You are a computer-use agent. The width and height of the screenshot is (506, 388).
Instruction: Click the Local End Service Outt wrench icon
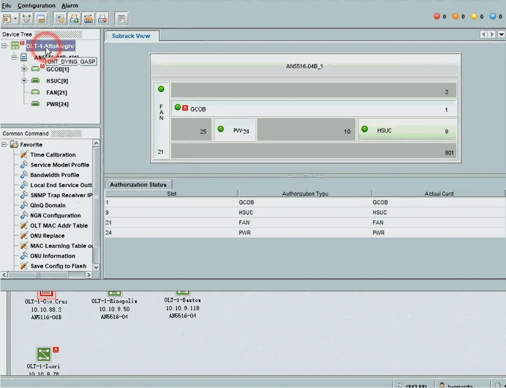coord(24,185)
